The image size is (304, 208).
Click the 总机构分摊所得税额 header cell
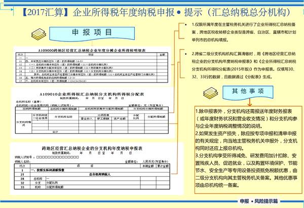[x=64, y=109]
